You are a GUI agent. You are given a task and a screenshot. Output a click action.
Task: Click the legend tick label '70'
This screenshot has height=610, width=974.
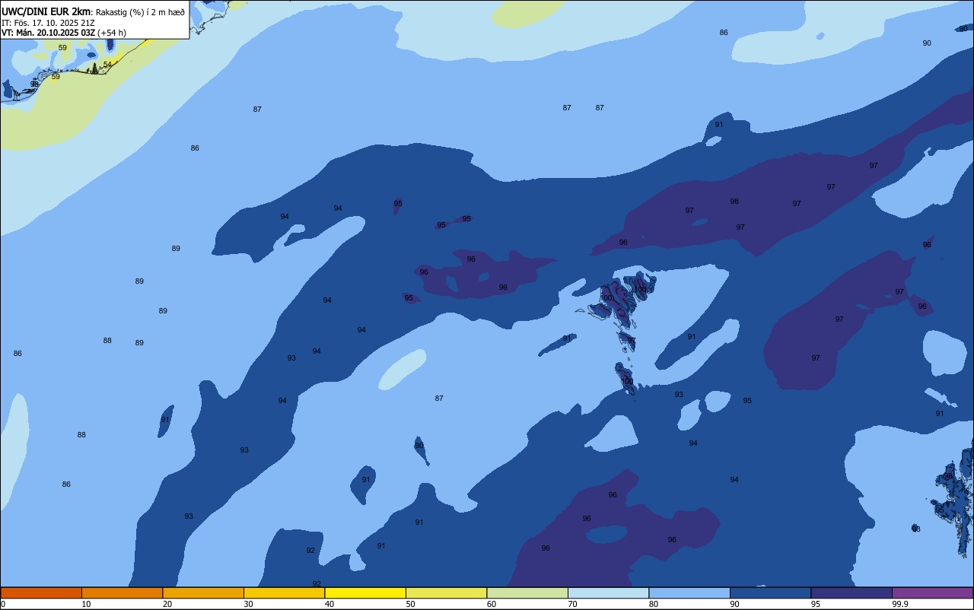(572, 604)
